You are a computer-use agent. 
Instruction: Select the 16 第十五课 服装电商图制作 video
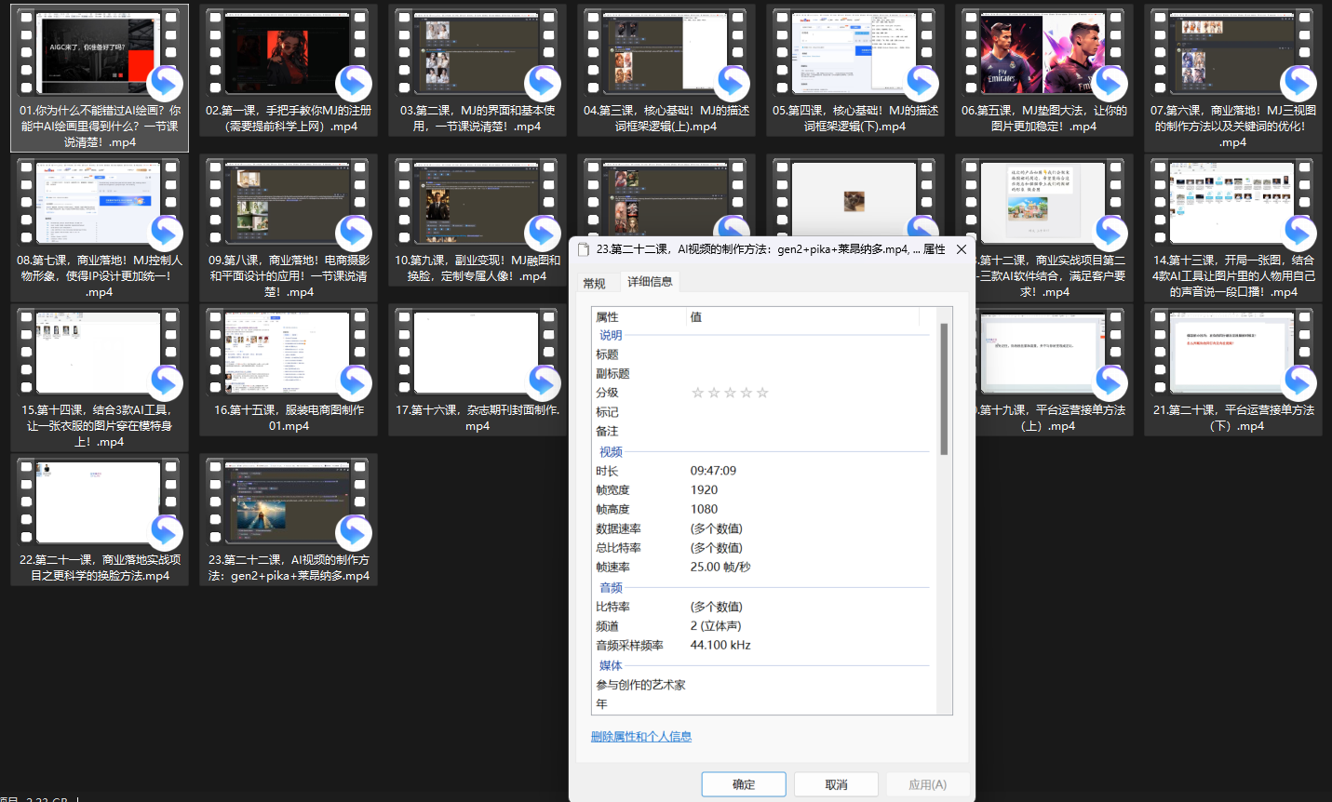[289, 354]
